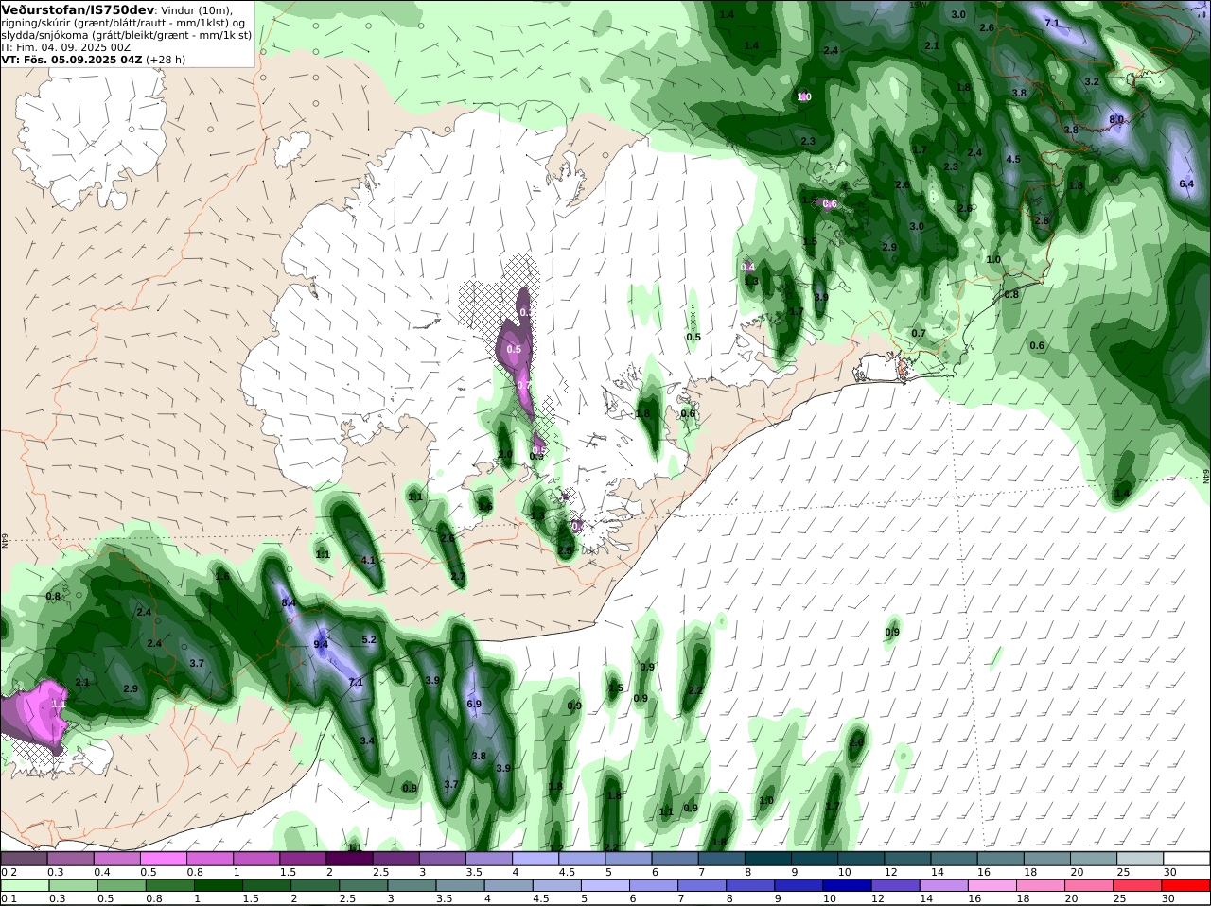The image size is (1211, 906).
Task: Select the 1–1.5 dark green rain legend swatch
Action: (x=219, y=885)
